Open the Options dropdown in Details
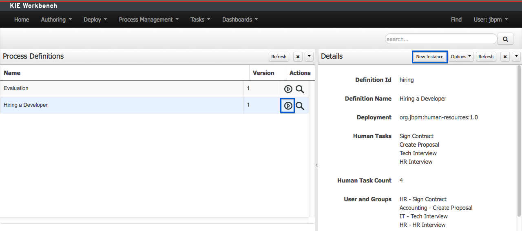 point(461,57)
